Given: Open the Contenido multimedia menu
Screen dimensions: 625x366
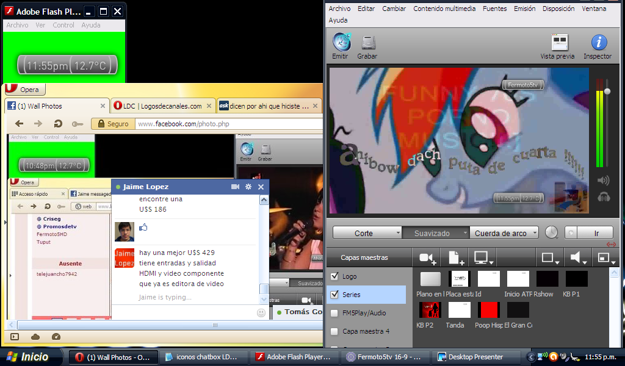Looking at the screenshot, I should tap(444, 9).
